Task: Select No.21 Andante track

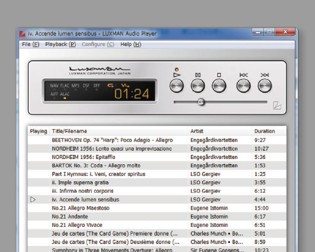Action: pyautogui.click(x=70, y=216)
